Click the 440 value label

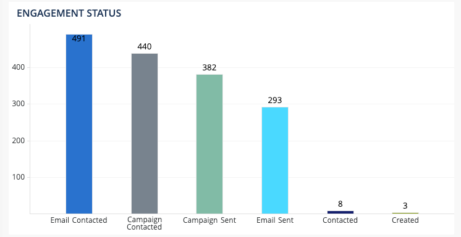[145, 47]
